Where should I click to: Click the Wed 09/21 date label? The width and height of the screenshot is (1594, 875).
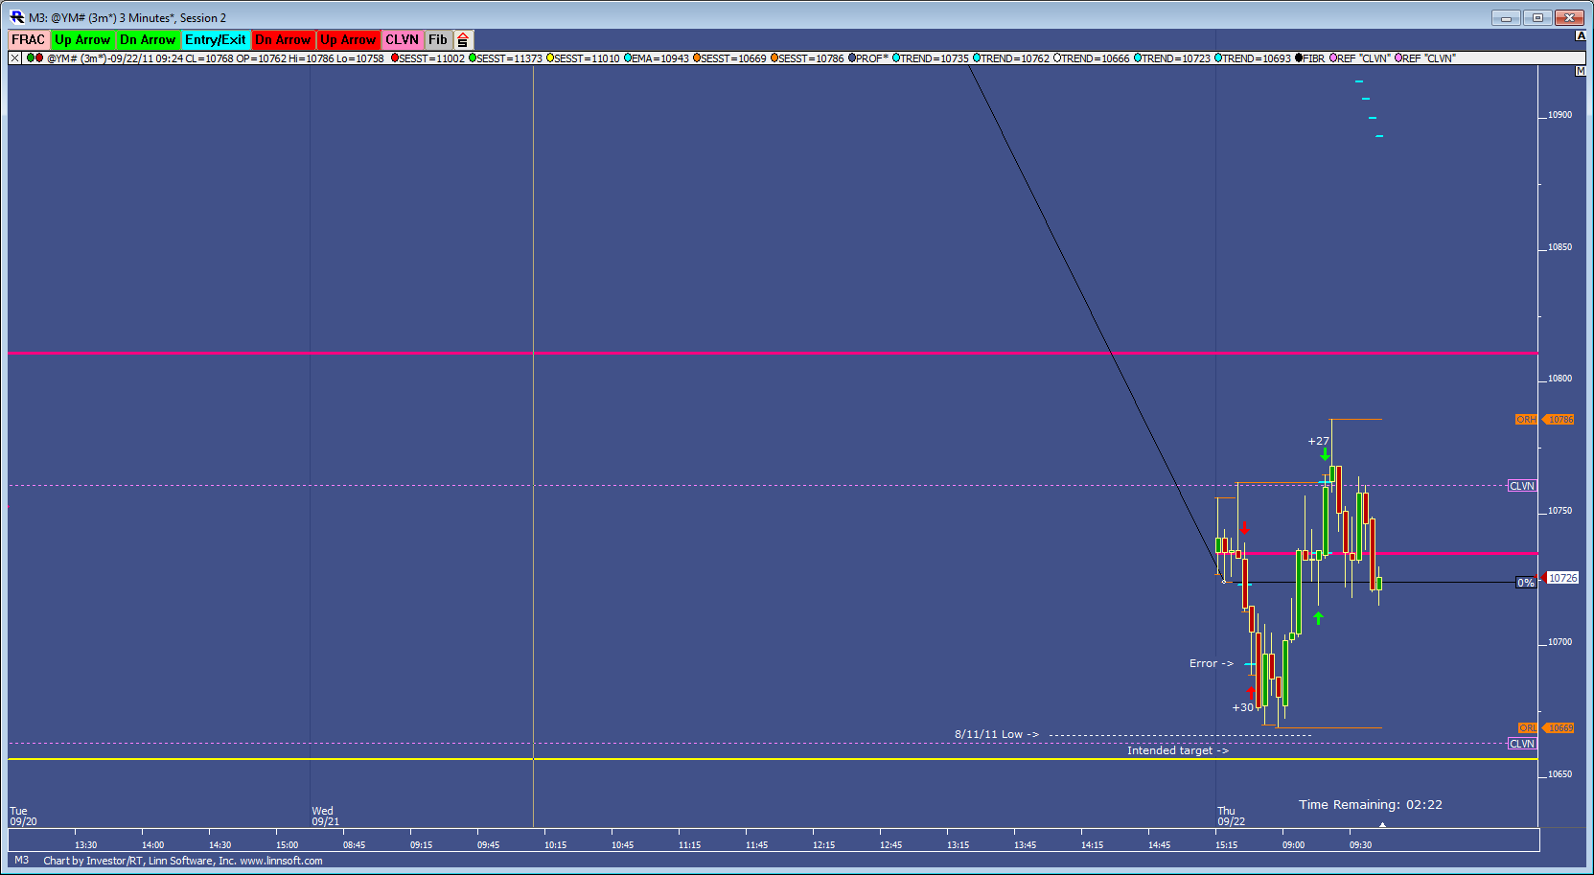point(325,817)
